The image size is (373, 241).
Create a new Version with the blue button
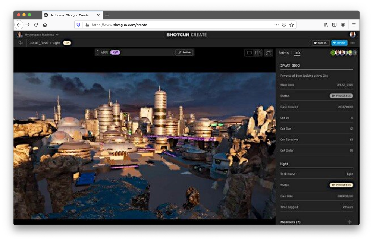[x=339, y=43]
